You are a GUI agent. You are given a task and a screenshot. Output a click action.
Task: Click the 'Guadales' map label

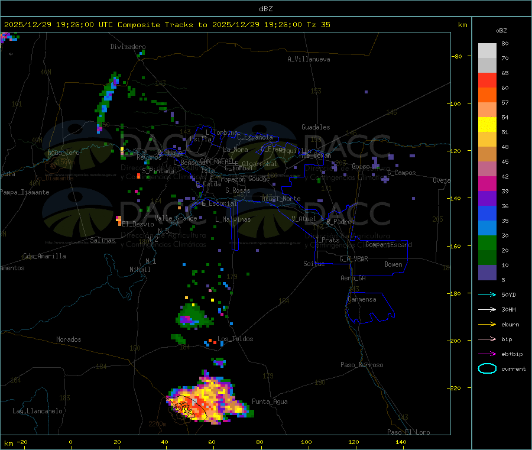(x=316, y=127)
